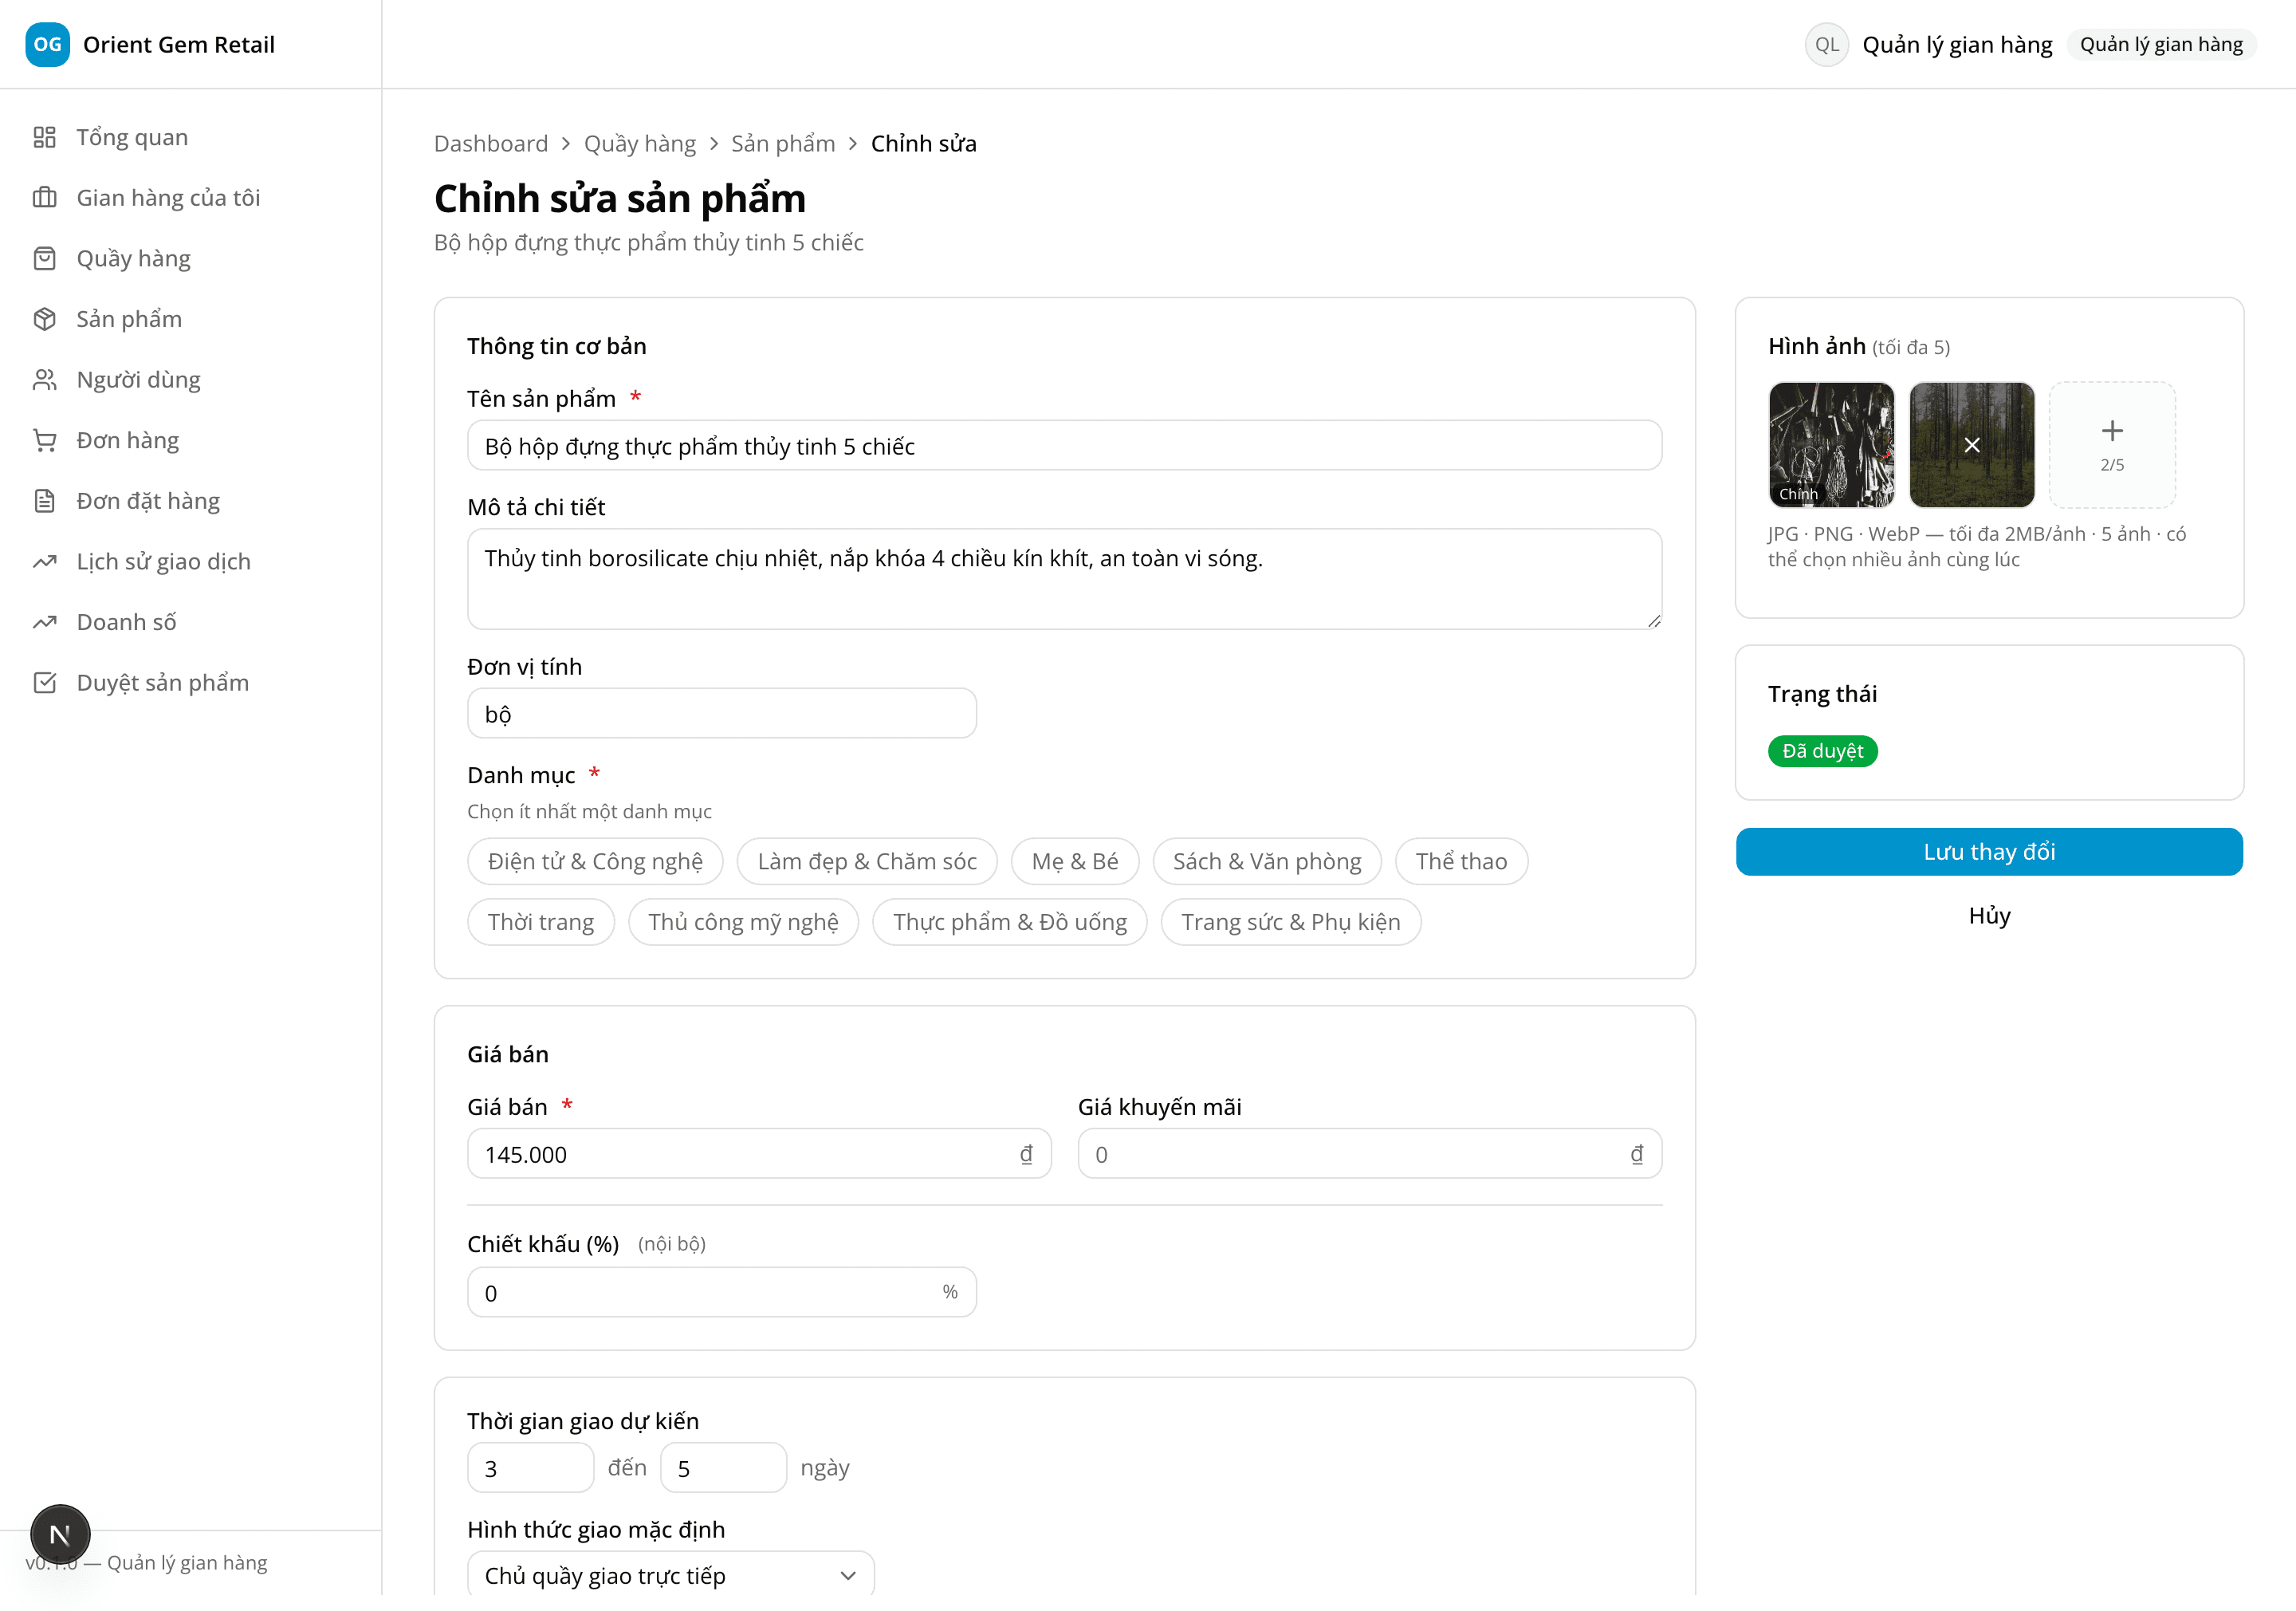Screen dimensions: 2296x1611
Task: Toggle the Thời trang category chip
Action: pos(541,922)
